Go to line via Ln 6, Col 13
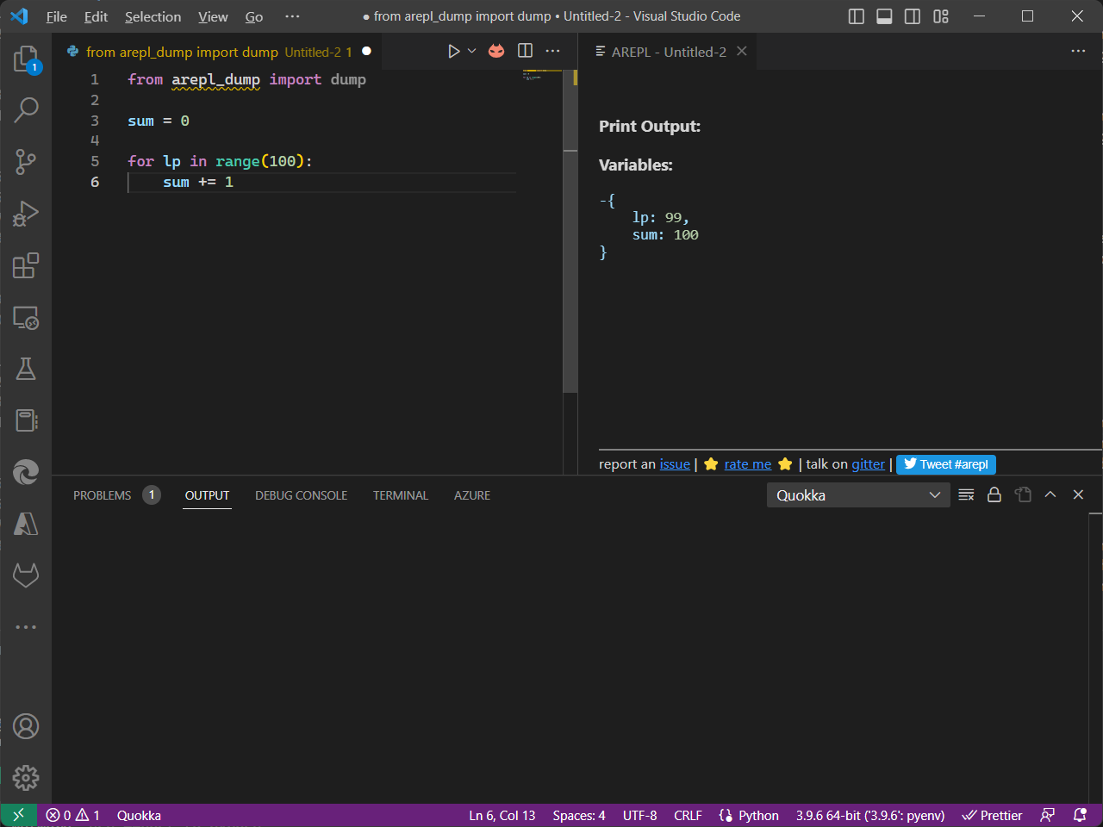 coord(502,815)
